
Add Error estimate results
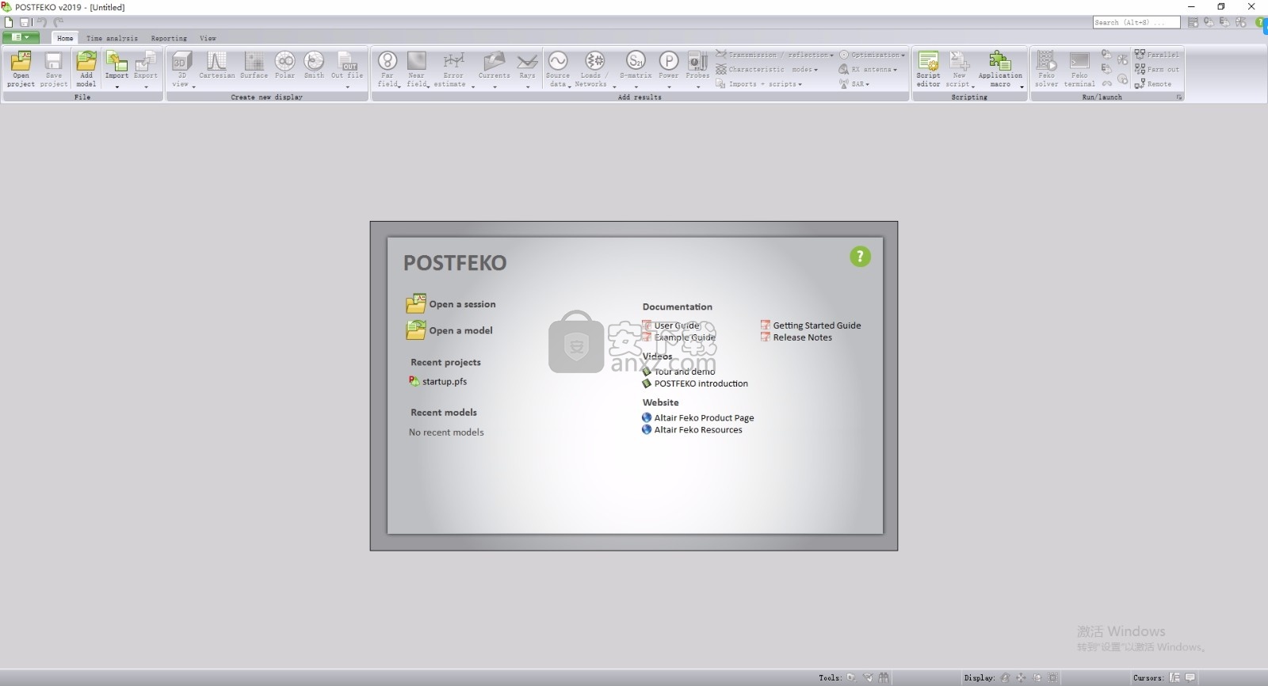pos(453,70)
